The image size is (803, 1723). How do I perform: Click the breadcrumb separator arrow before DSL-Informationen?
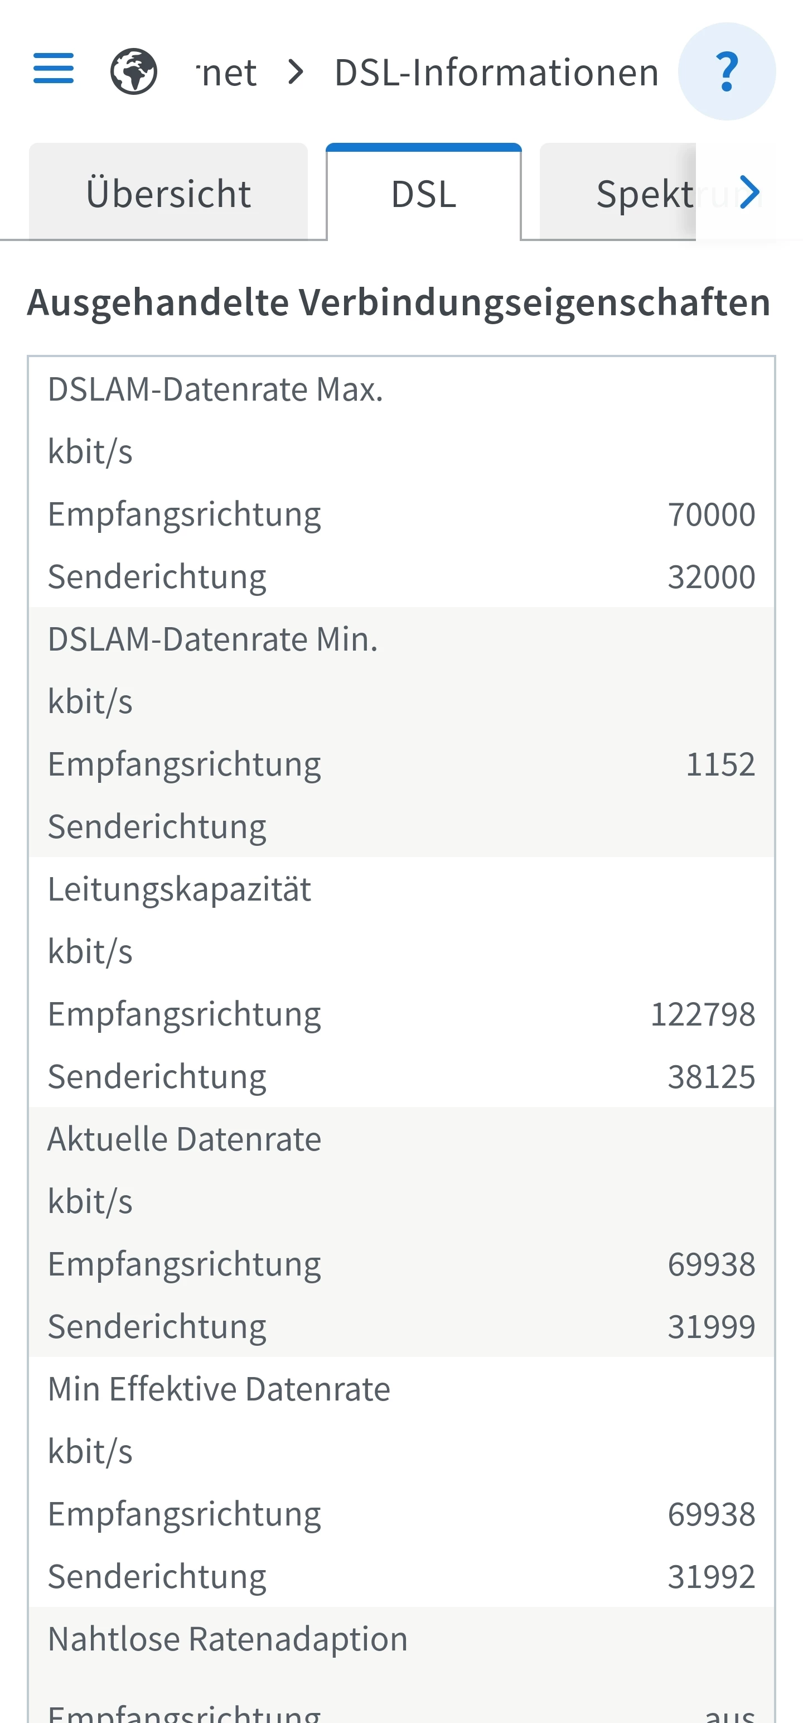coord(296,71)
